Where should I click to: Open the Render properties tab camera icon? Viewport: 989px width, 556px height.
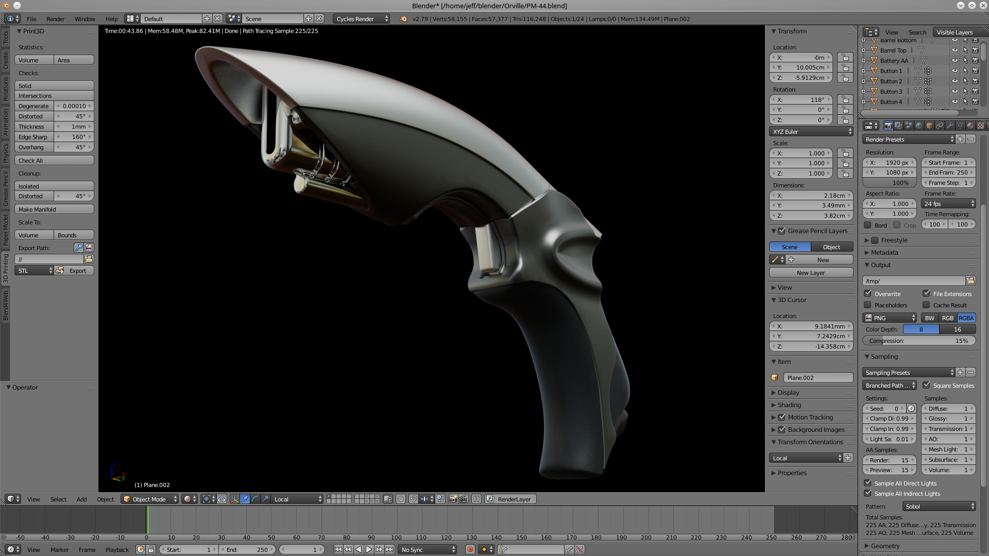tap(888, 126)
